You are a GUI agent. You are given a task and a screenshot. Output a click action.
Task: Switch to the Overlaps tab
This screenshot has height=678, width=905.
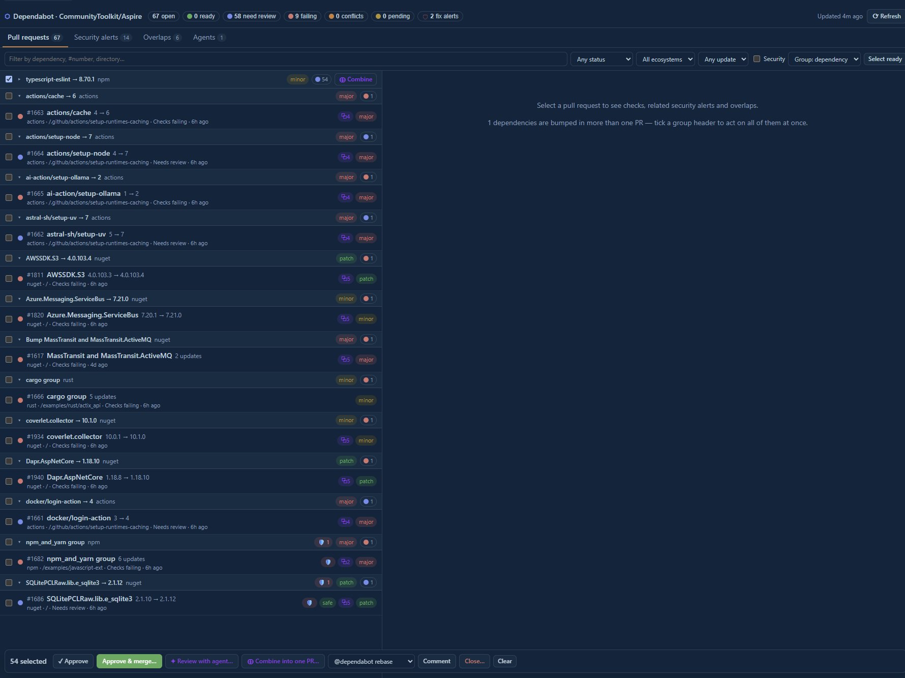click(x=162, y=38)
